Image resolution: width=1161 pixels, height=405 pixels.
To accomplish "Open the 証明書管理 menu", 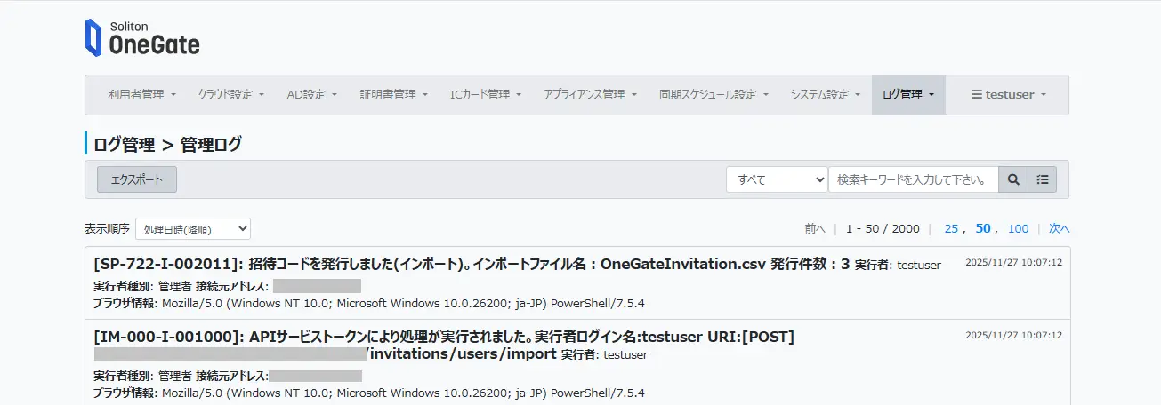I will 393,94.
